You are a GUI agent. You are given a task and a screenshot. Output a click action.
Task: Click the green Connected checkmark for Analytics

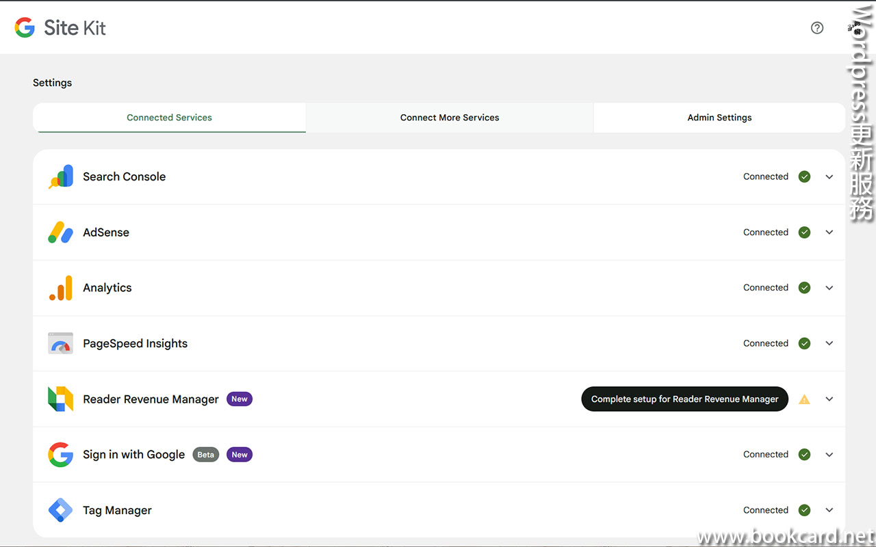[x=804, y=288]
